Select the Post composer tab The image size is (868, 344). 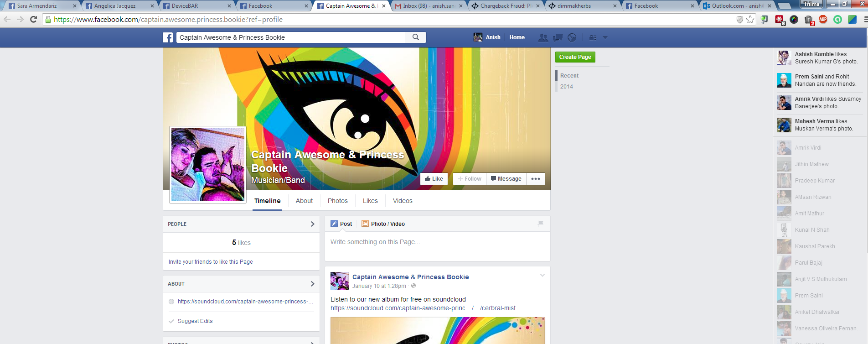pos(341,224)
